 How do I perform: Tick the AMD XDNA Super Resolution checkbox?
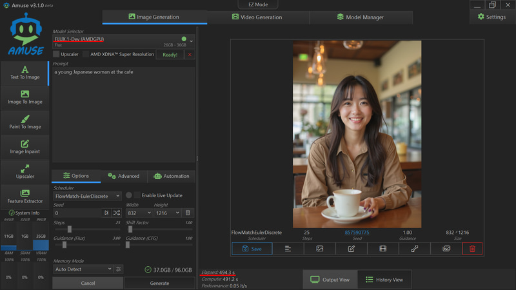(84, 55)
